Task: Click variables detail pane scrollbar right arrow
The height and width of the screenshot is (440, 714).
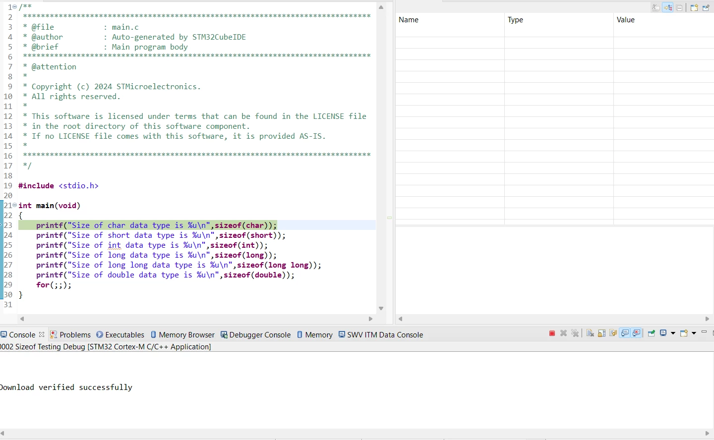Action: [707, 319]
